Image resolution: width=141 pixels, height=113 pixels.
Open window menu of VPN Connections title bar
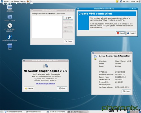(32, 10)
